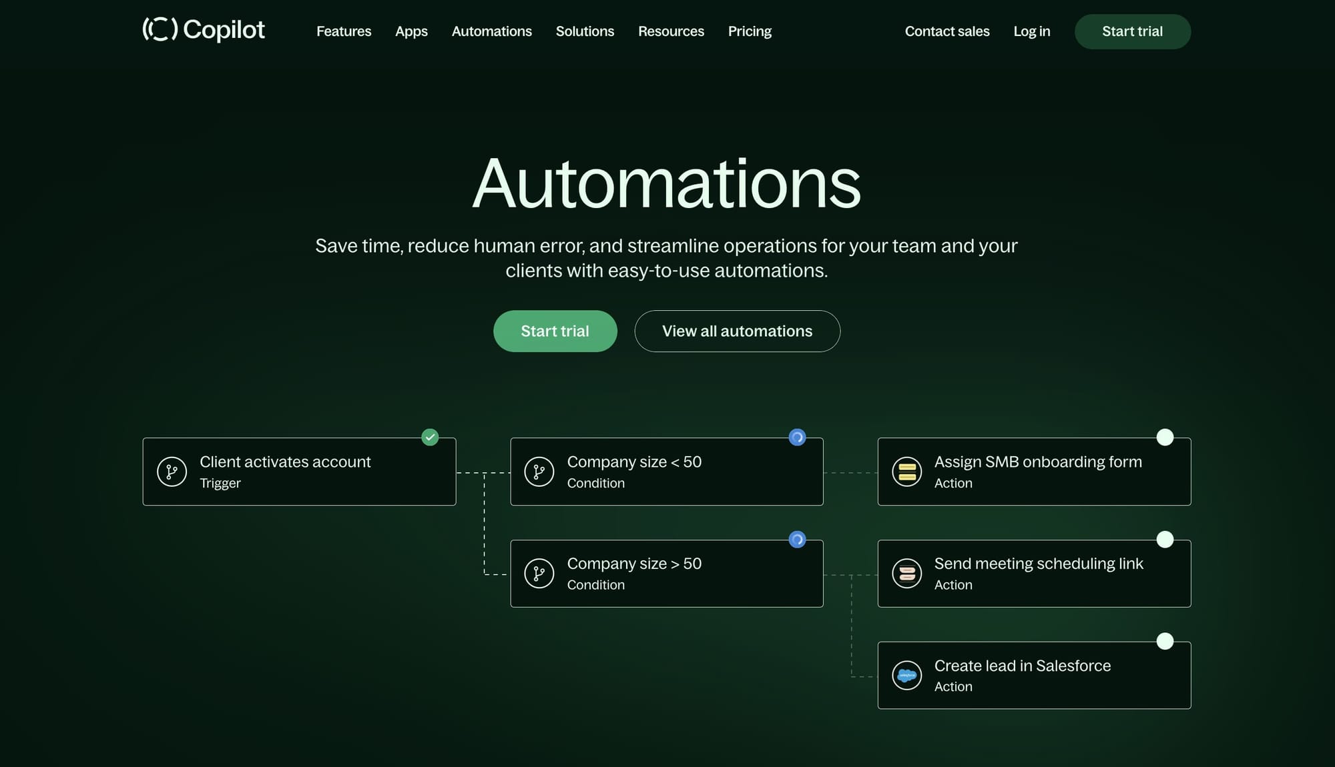Click the green Start trial button
The height and width of the screenshot is (767, 1335).
(x=555, y=331)
